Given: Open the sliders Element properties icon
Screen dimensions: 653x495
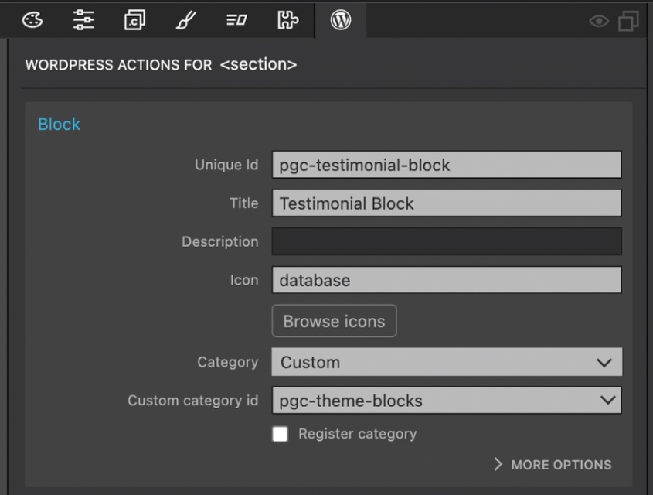Looking at the screenshot, I should tap(83, 20).
